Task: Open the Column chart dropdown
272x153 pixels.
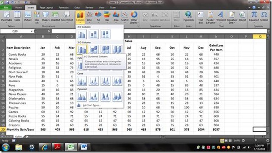Action: (x=80, y=17)
